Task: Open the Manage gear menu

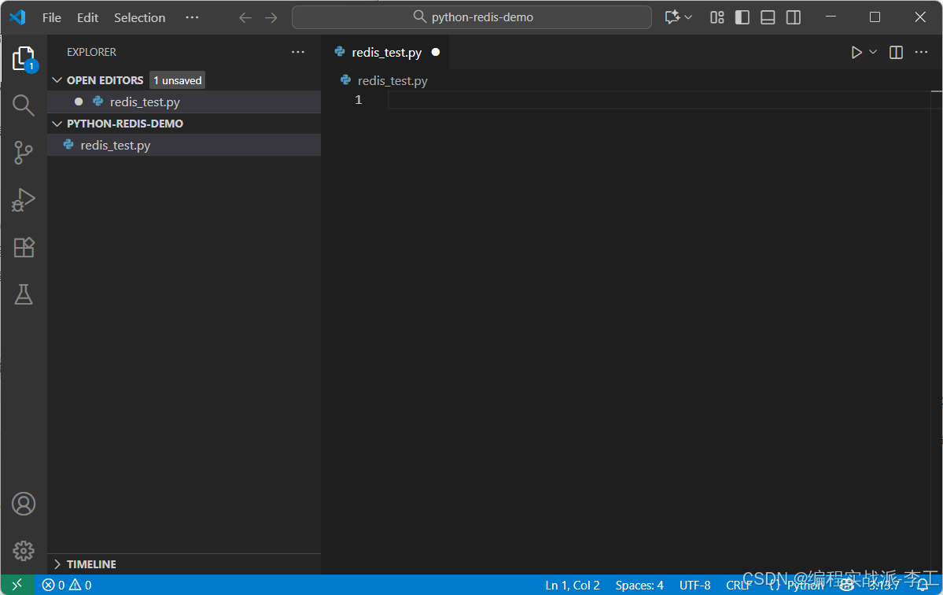Action: tap(24, 550)
